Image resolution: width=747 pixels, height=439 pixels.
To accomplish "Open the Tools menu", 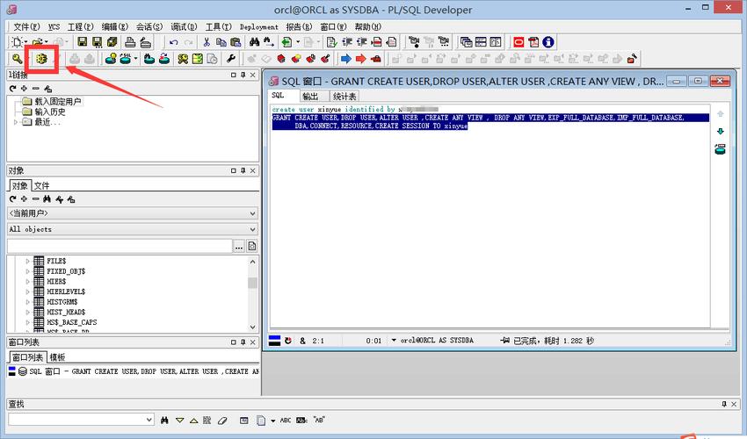I will click(x=218, y=26).
